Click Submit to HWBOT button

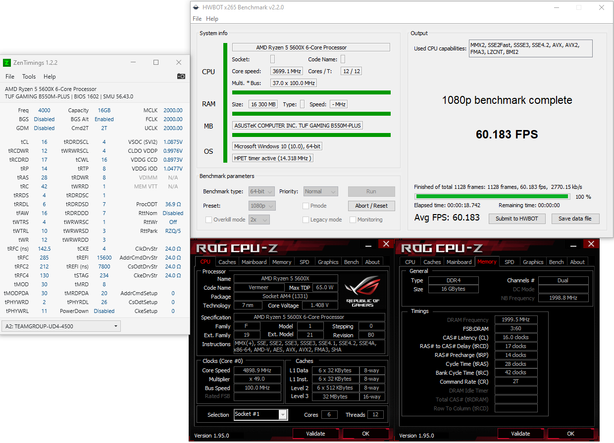[x=517, y=219]
